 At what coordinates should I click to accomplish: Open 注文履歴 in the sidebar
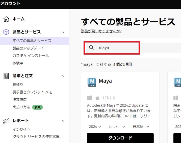point(19,99)
